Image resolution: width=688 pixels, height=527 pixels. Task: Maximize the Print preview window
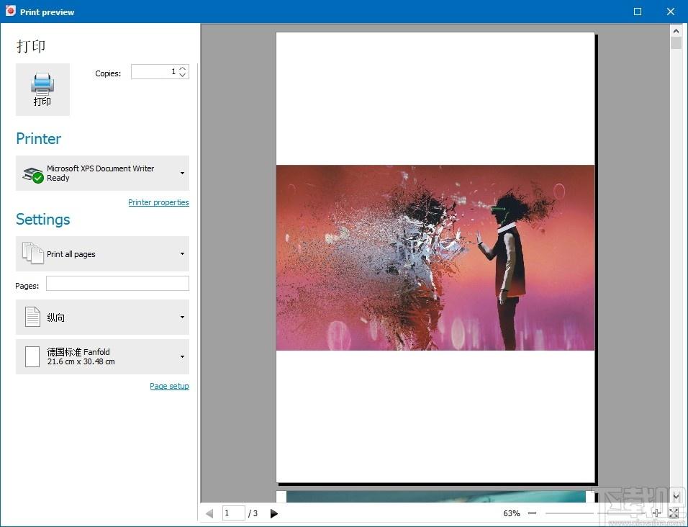click(x=638, y=12)
